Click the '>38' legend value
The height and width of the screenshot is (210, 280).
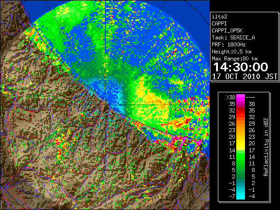tap(231, 97)
